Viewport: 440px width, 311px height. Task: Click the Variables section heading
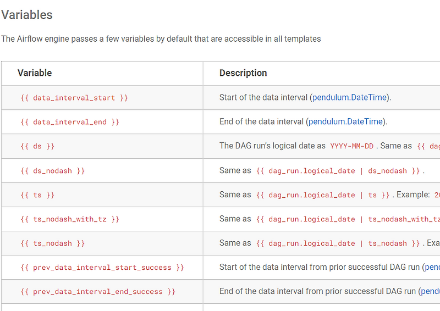tap(27, 15)
